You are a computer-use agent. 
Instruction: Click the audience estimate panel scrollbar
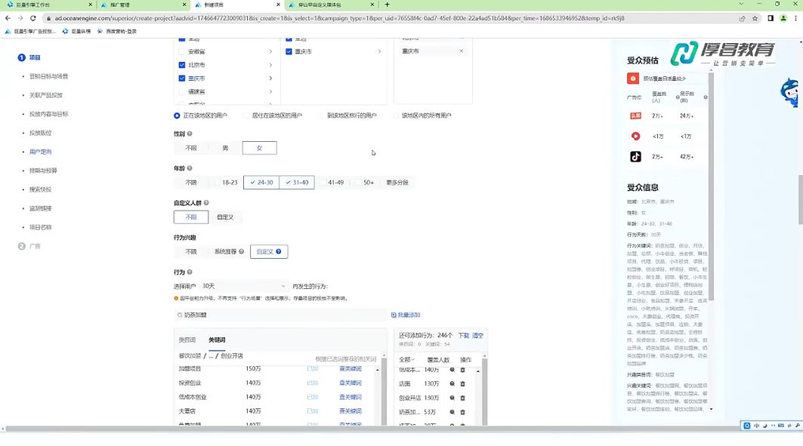click(711, 186)
